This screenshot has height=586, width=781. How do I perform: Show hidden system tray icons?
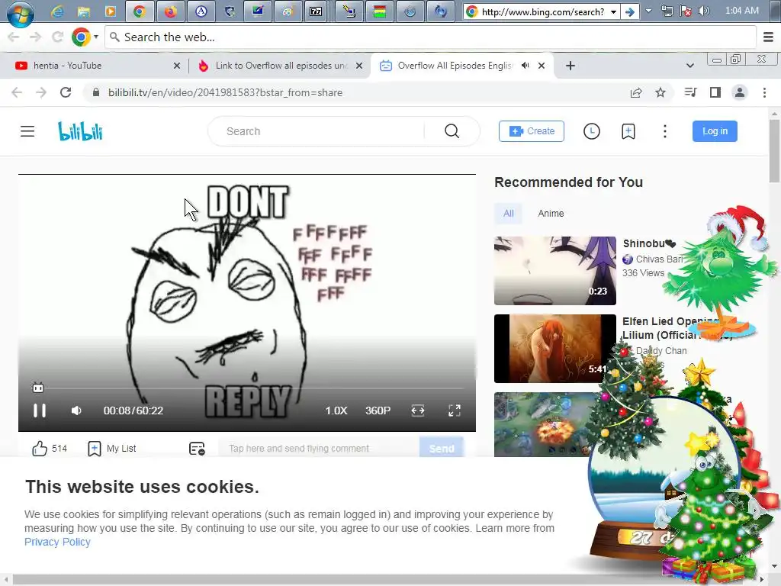click(x=648, y=11)
